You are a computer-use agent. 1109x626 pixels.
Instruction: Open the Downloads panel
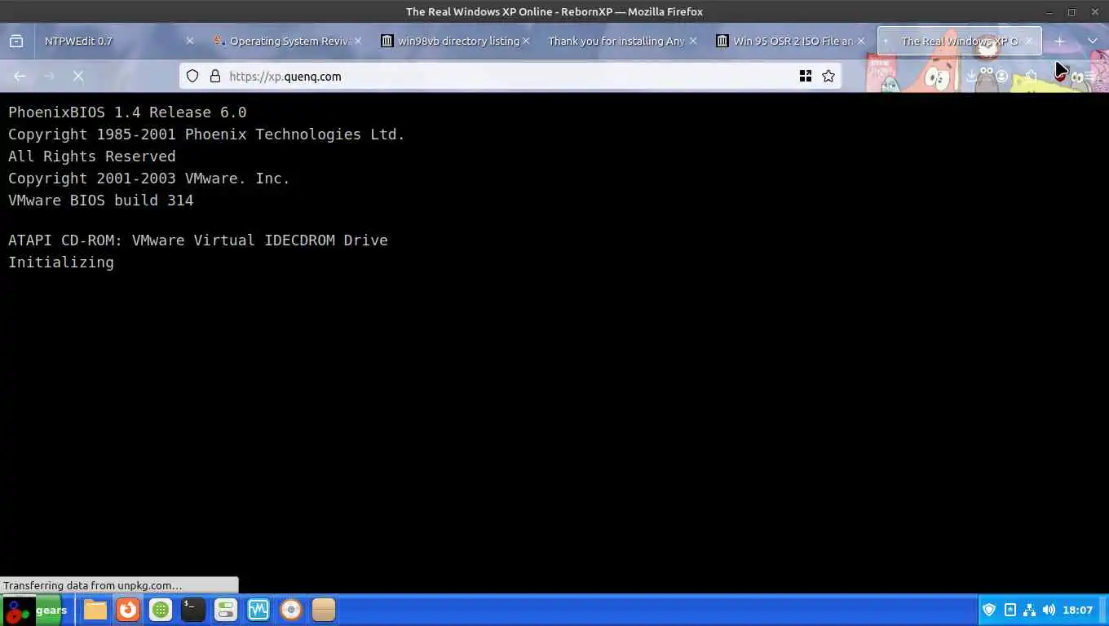coord(971,76)
